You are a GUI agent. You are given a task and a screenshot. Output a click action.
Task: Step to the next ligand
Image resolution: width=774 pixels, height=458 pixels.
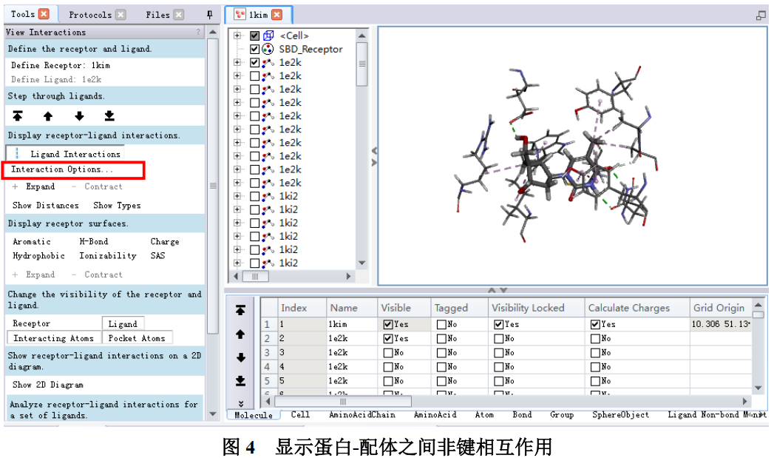[x=79, y=115]
